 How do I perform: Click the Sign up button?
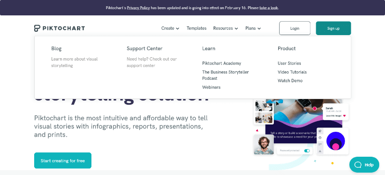click(333, 28)
